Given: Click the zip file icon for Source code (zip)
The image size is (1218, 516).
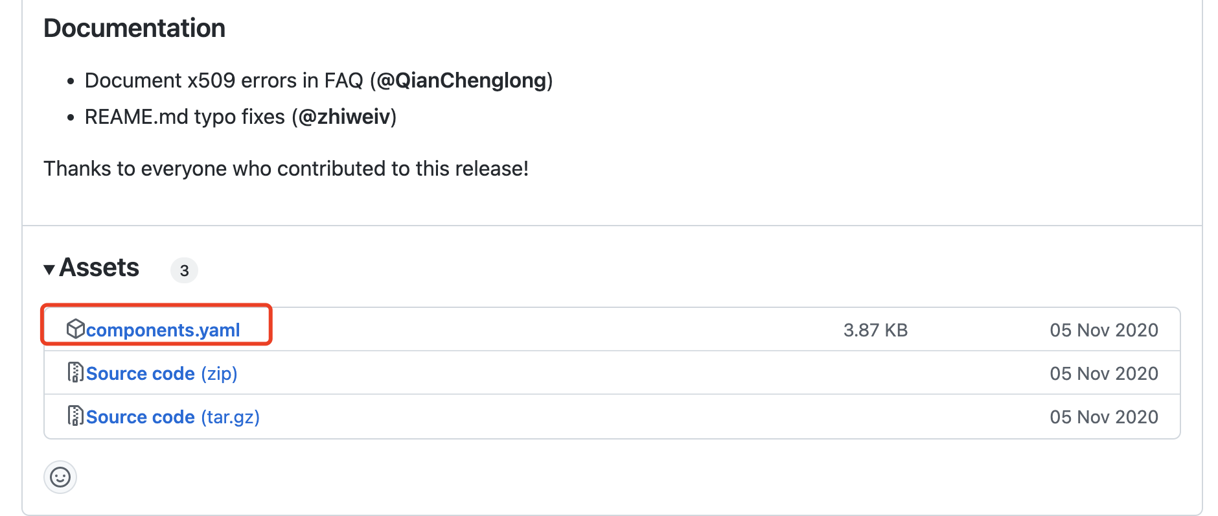Looking at the screenshot, I should 75,373.
